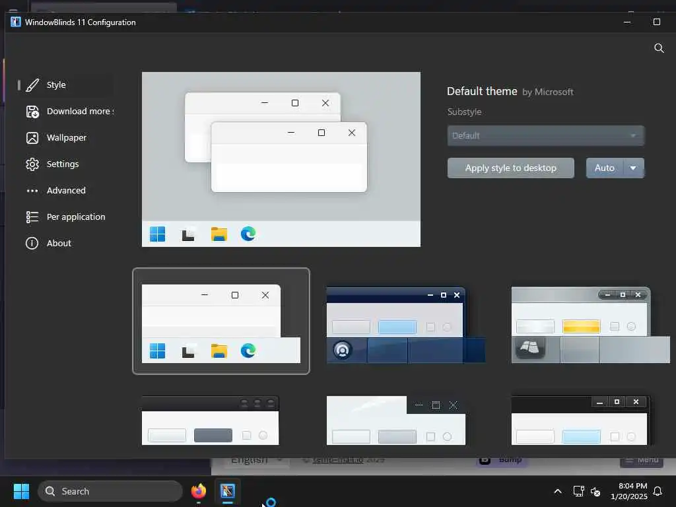
Task: Click the muted volume tray icon
Action: [x=595, y=491]
